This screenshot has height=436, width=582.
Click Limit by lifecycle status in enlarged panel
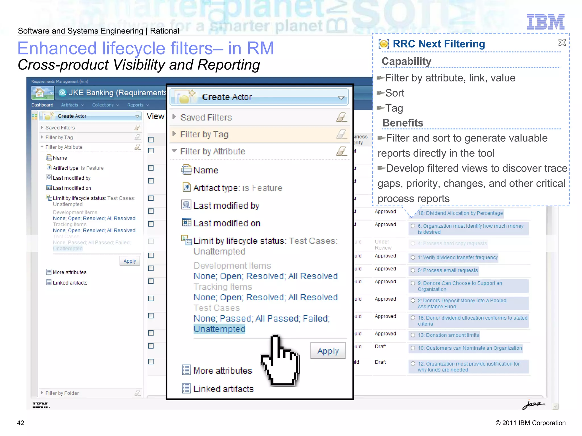tap(240, 241)
